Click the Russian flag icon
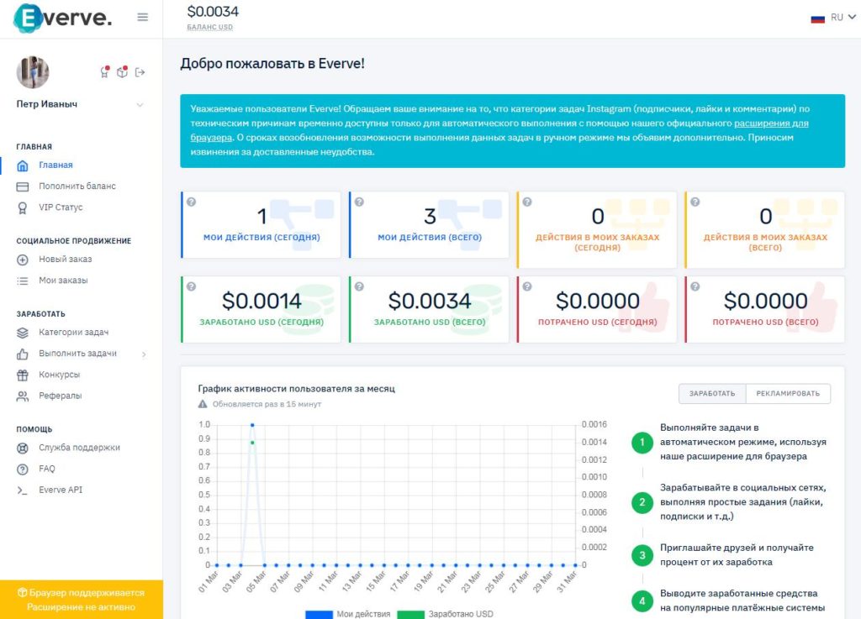The image size is (861, 619). [817, 18]
